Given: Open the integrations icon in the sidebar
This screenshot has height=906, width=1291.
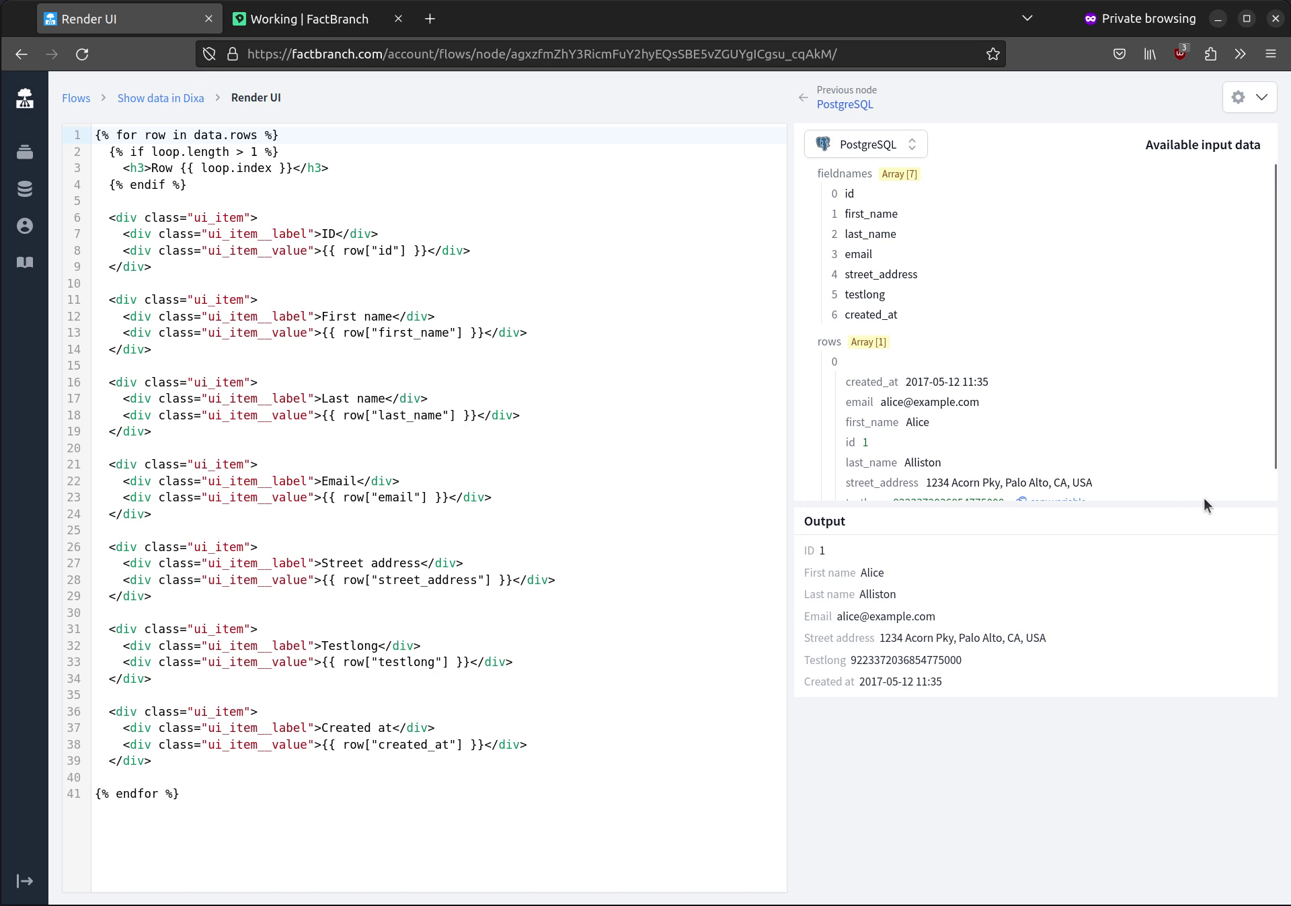Looking at the screenshot, I should (25, 152).
